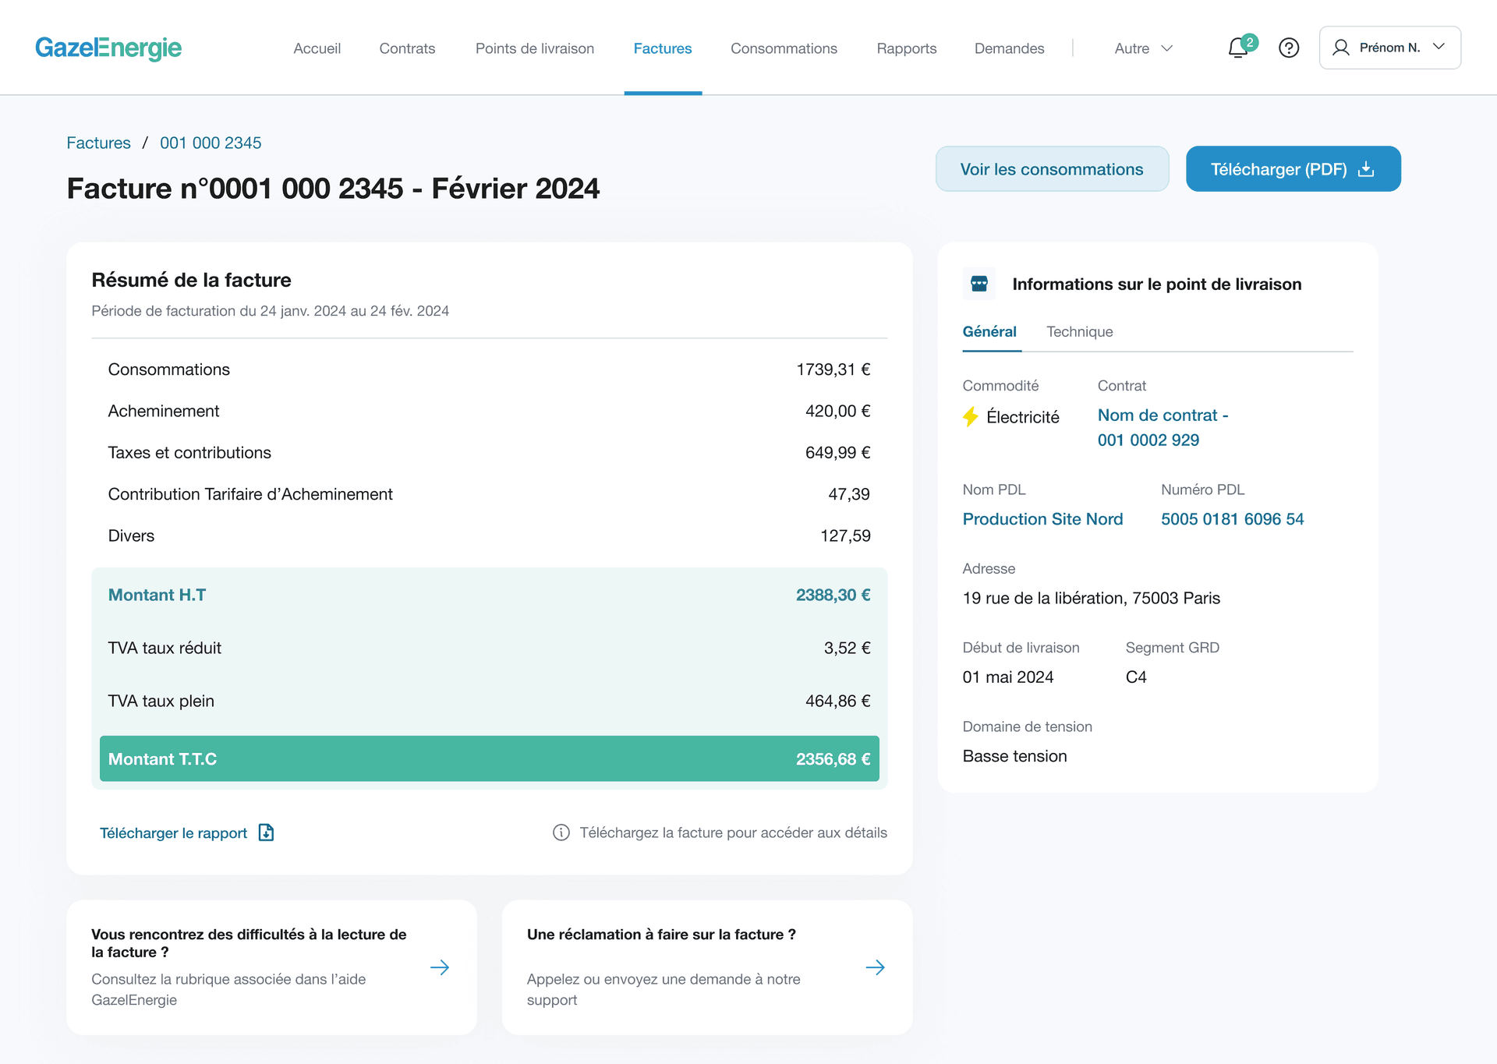Select the Général tab
The image size is (1497, 1064).
point(989,332)
